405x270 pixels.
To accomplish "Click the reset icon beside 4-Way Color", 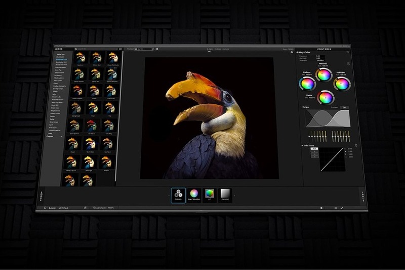I will 348,52.
